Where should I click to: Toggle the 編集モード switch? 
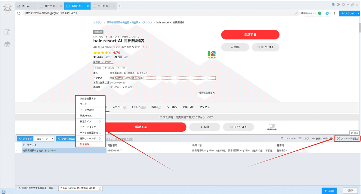point(272,126)
